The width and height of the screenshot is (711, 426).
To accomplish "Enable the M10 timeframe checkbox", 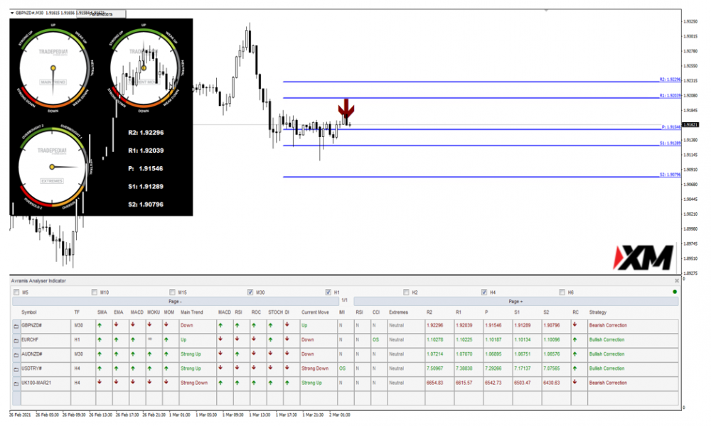I will 95,293.
